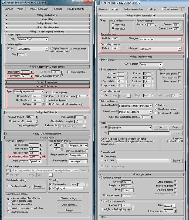Viewport: 189px width, 220px height.
Task: Click the VRay log file path field
Action: 66,188
